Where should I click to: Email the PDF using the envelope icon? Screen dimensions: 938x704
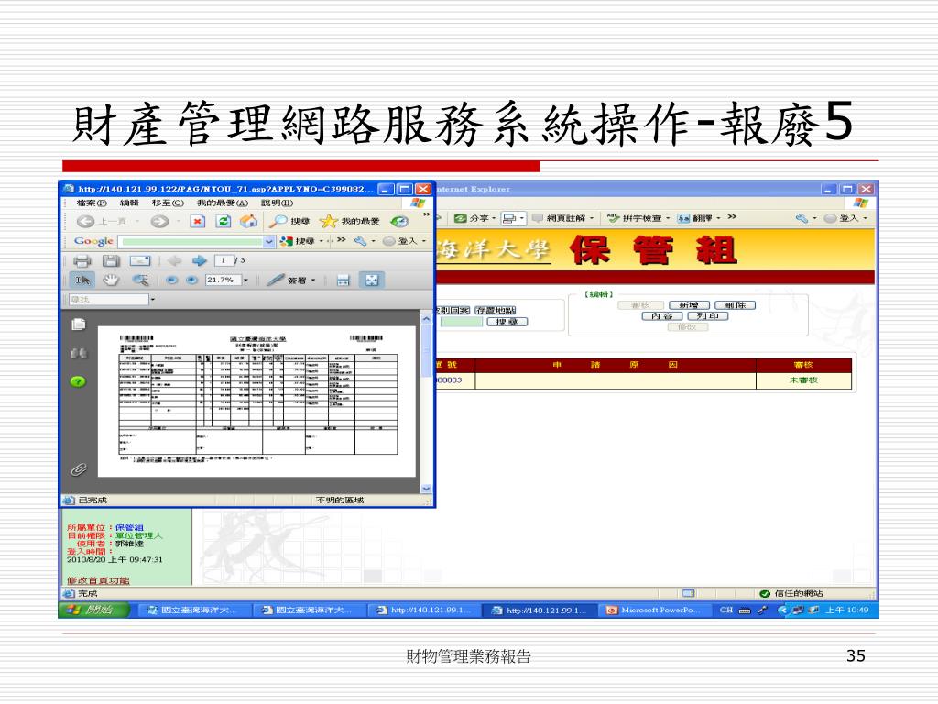140,261
